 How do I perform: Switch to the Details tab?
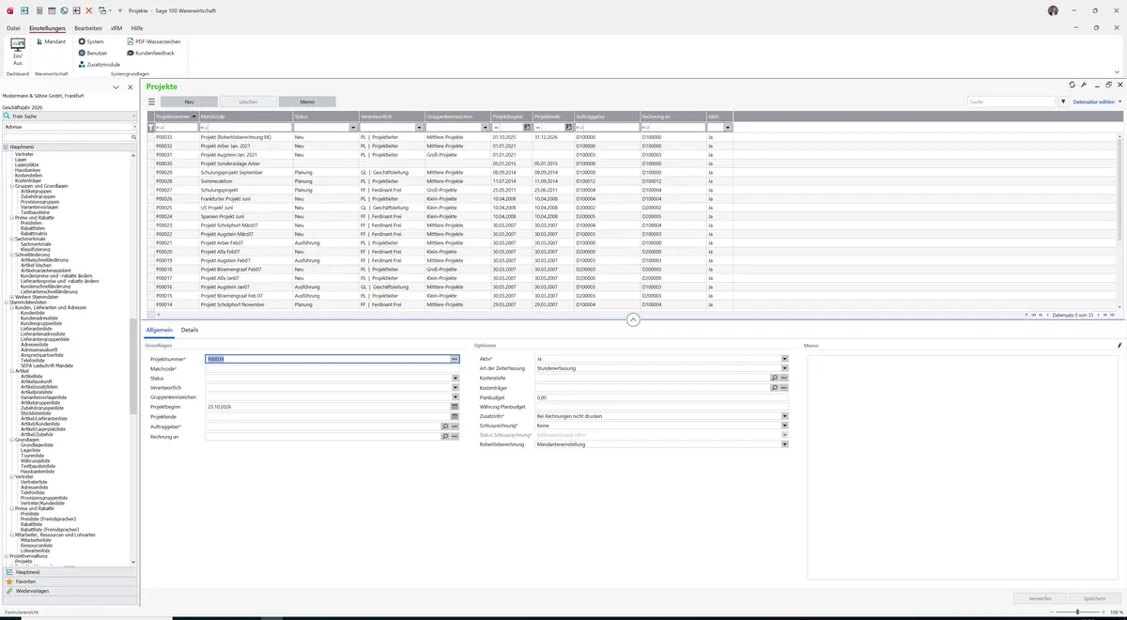click(x=190, y=331)
